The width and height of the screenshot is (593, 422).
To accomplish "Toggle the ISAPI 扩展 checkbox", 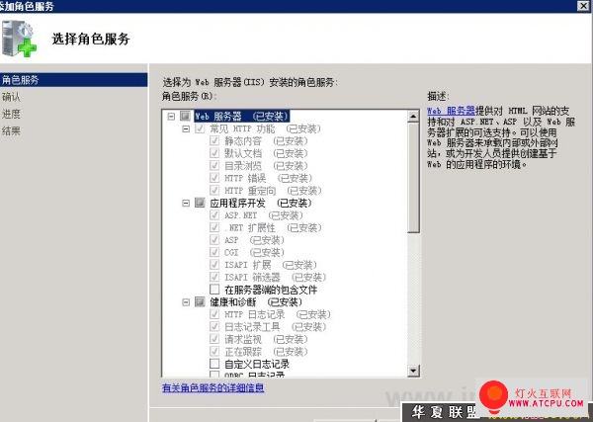I will pyautogui.click(x=214, y=264).
